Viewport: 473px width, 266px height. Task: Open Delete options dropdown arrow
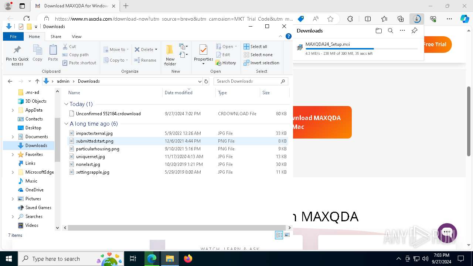[x=156, y=50]
